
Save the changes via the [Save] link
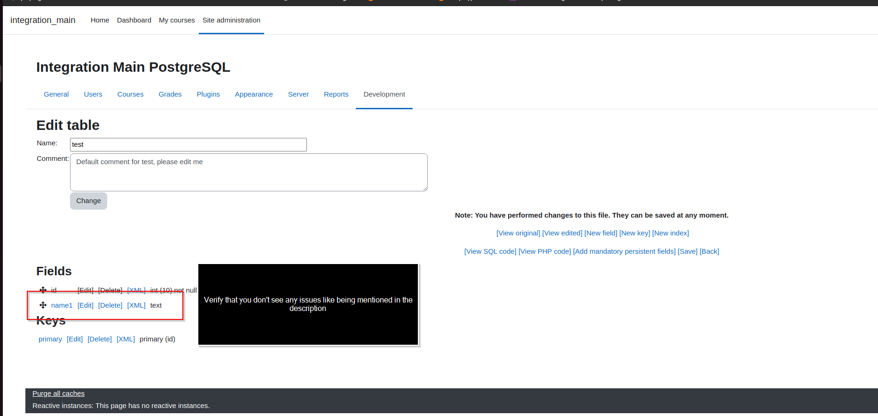688,251
